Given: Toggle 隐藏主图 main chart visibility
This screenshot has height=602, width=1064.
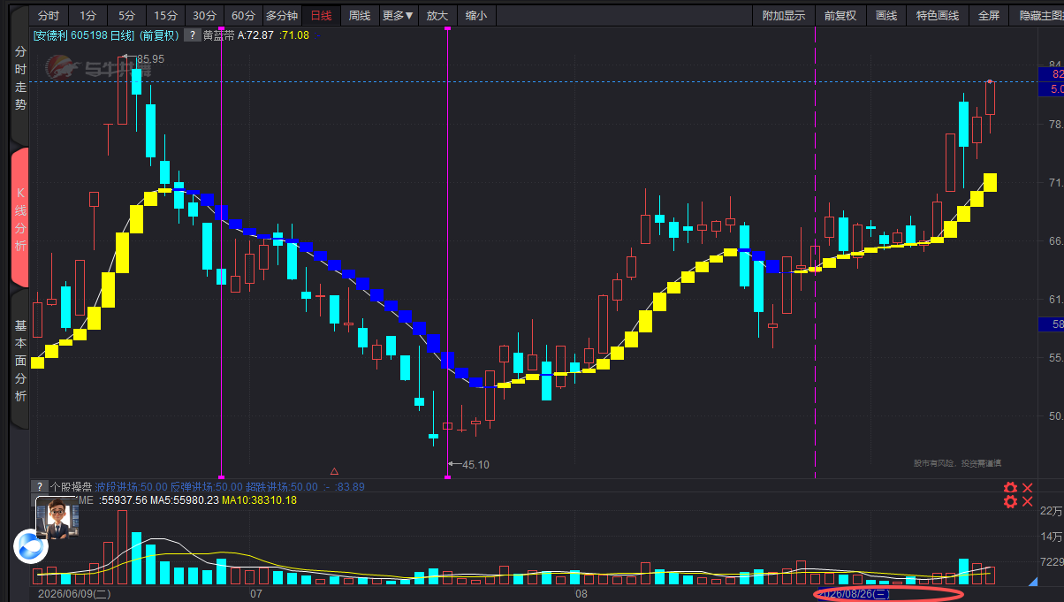Looking at the screenshot, I should (1038, 15).
